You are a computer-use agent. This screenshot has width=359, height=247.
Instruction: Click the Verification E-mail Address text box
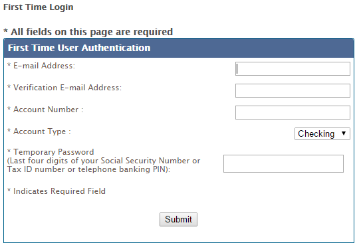(x=293, y=90)
